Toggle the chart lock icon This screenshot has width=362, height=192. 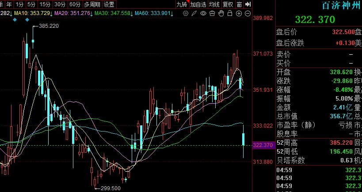point(230,13)
